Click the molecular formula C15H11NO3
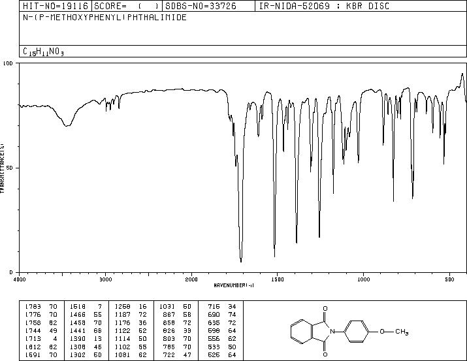 click(x=44, y=52)
